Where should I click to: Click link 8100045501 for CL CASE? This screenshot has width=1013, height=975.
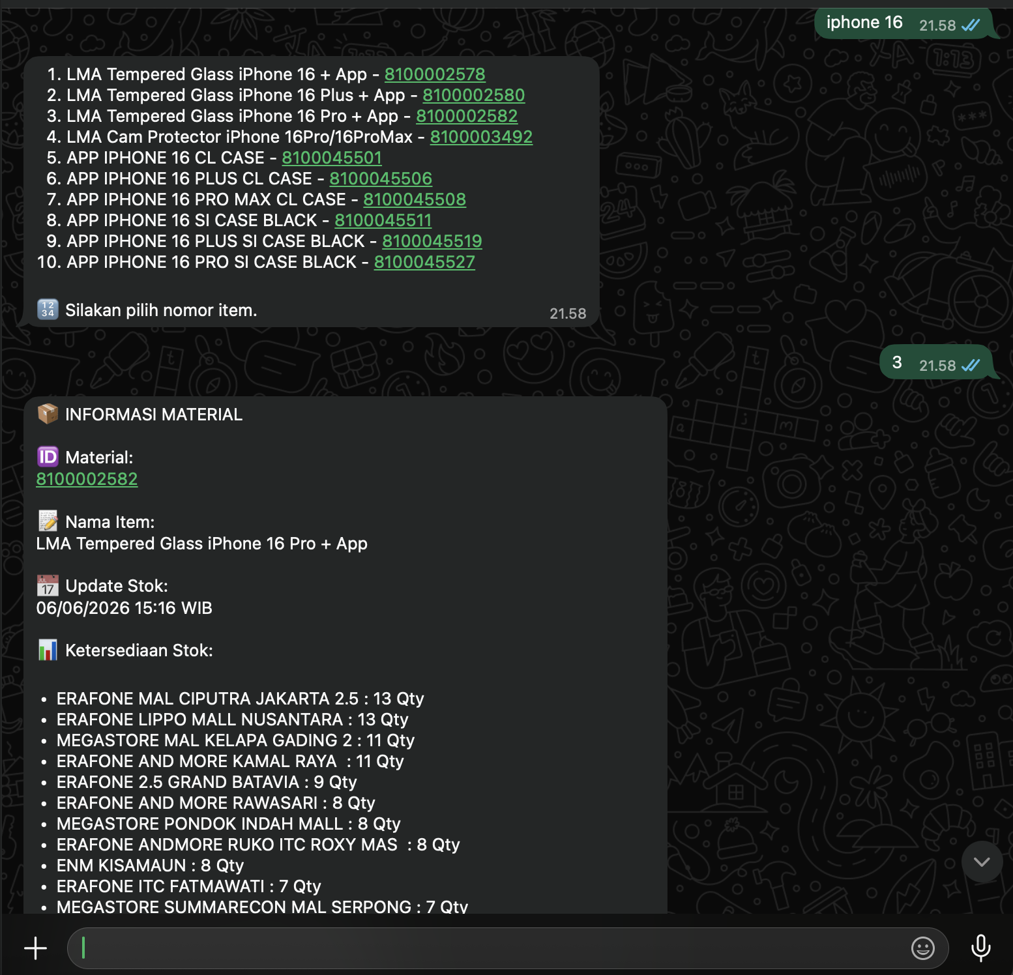click(x=332, y=158)
